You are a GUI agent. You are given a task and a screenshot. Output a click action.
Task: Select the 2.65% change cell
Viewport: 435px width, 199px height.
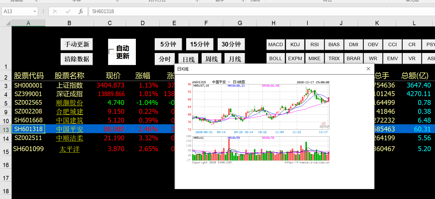point(143,149)
